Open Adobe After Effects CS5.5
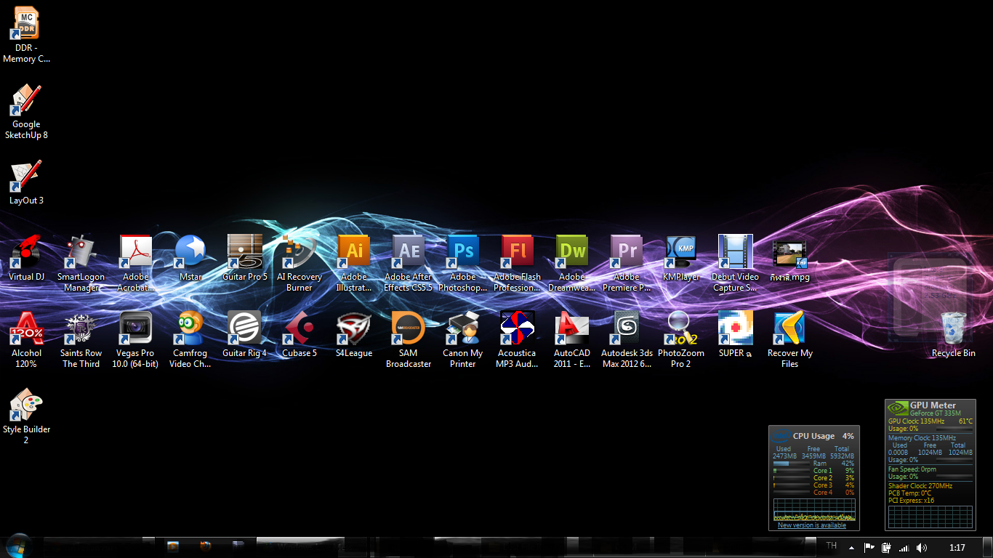The height and width of the screenshot is (558, 993). (x=409, y=263)
